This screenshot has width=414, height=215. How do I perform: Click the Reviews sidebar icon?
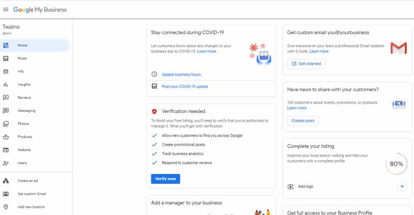6,97
